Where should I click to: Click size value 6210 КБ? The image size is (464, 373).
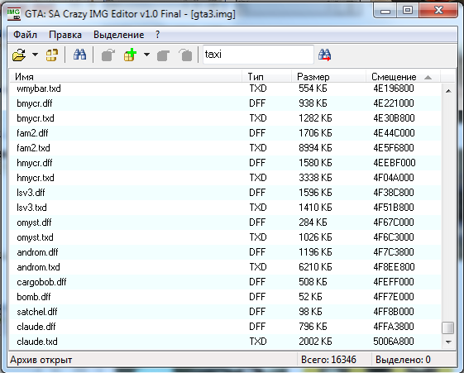(x=315, y=267)
